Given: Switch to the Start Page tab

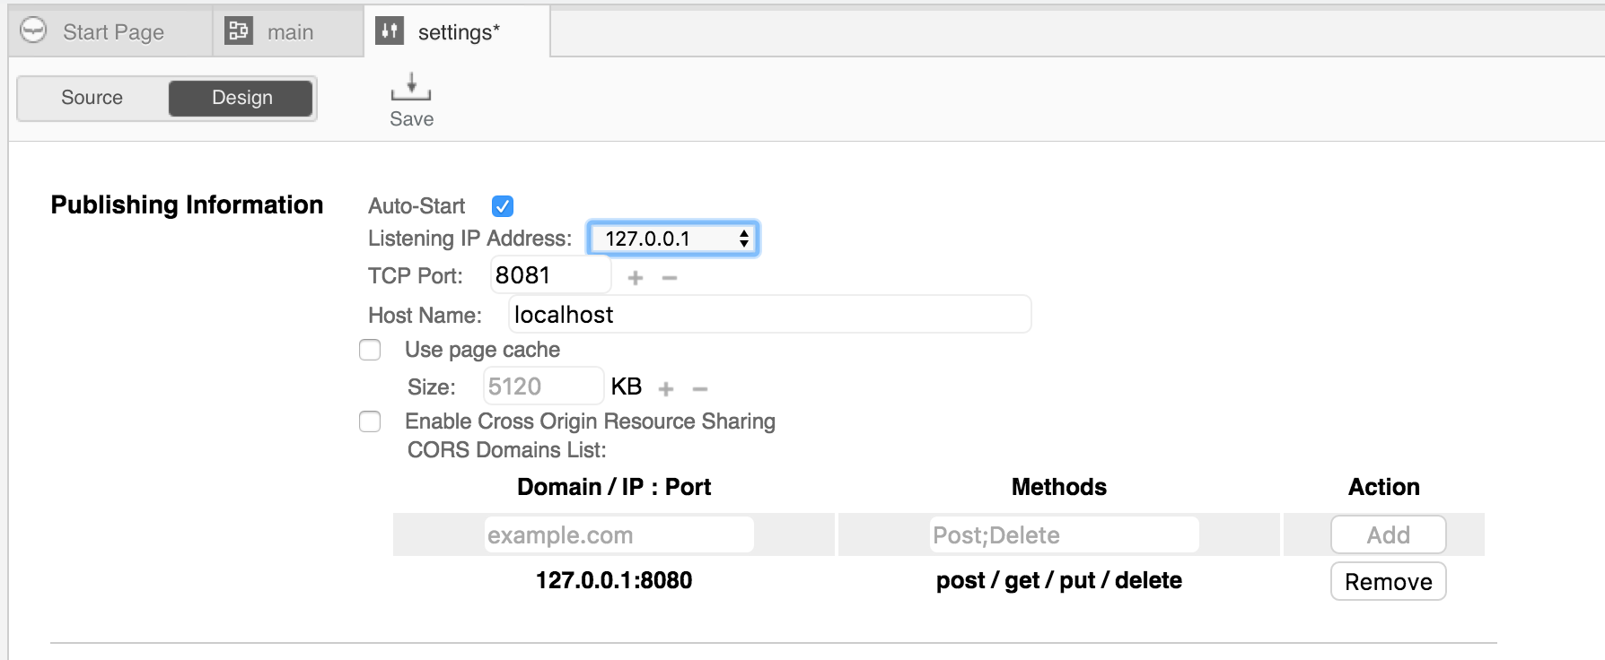Looking at the screenshot, I should coord(112,32).
